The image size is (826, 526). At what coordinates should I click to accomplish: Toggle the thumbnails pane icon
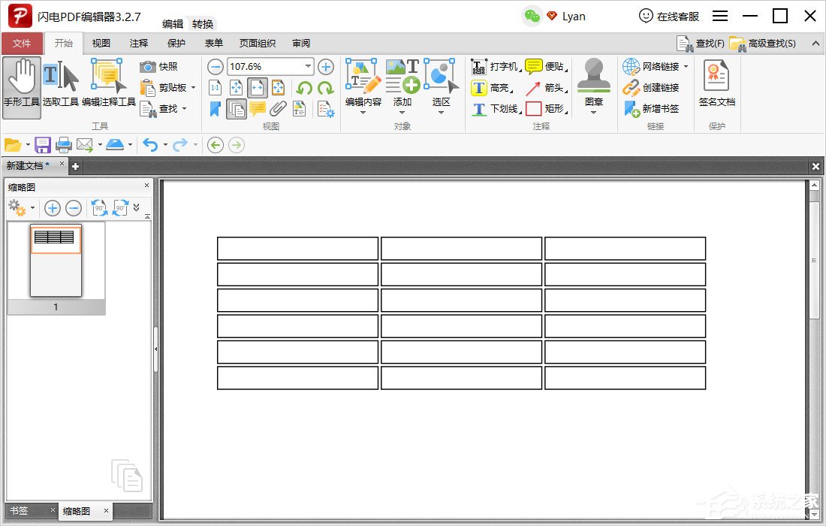tap(237, 109)
